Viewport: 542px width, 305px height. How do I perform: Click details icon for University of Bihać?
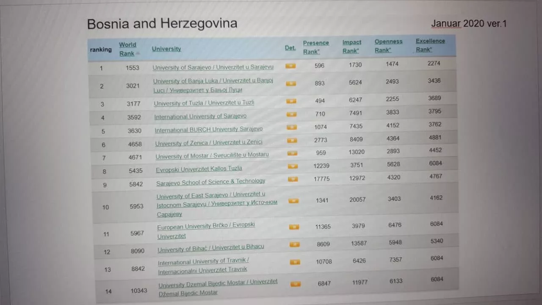[x=295, y=244]
